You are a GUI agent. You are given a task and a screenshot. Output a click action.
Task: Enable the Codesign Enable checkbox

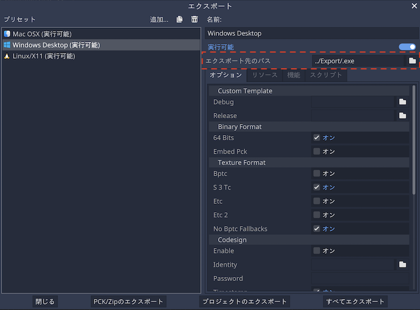tap(317, 251)
